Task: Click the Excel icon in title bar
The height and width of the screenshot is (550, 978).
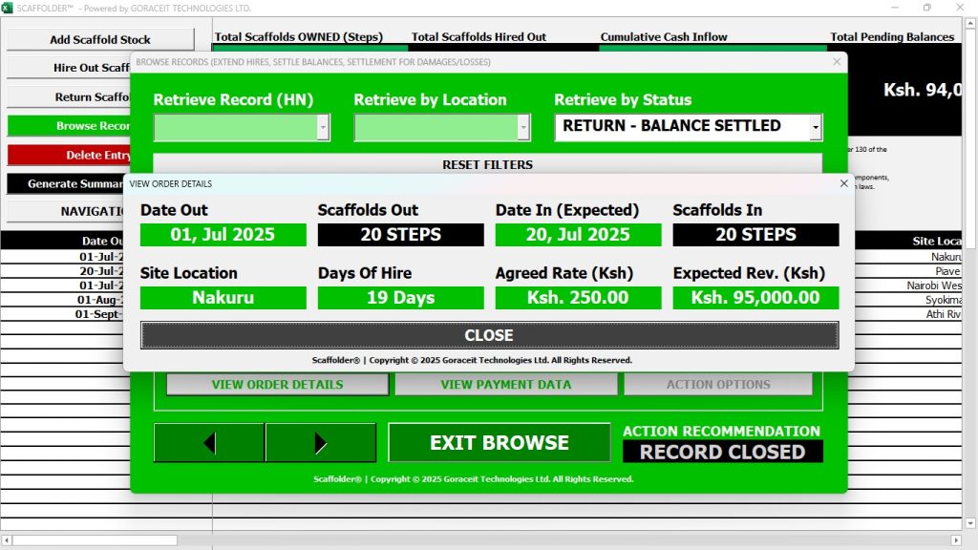Action: click(8, 8)
